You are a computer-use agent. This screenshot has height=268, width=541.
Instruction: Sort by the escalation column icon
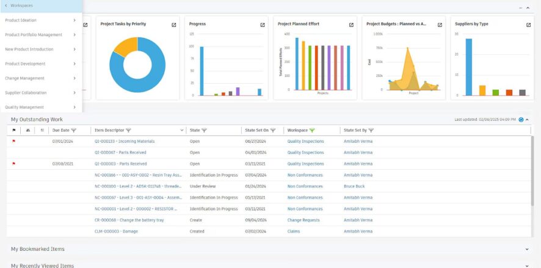tap(42, 131)
